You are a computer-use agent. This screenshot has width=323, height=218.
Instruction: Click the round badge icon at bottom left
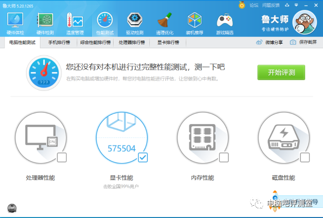12,208
